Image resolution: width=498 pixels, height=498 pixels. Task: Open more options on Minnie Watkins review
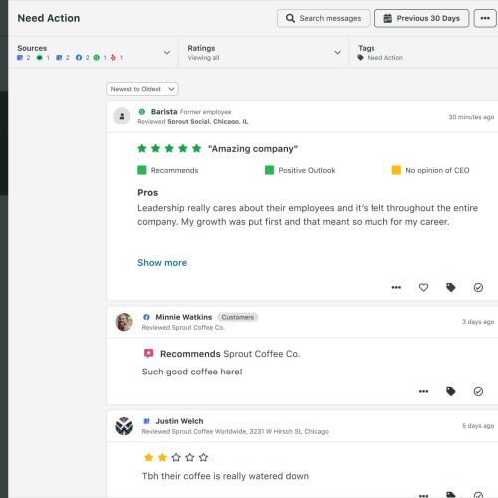[x=423, y=391]
